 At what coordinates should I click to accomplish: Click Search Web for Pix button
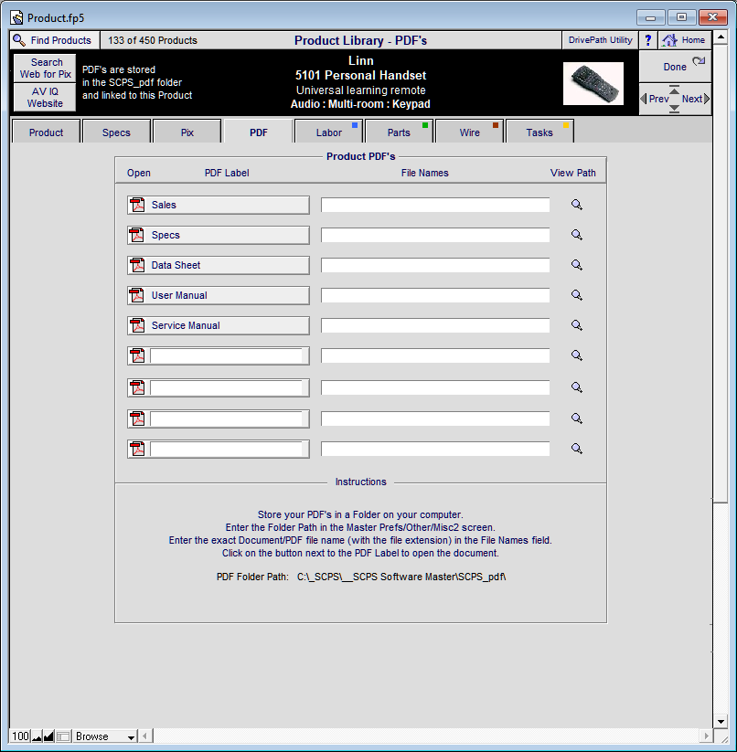click(x=45, y=69)
